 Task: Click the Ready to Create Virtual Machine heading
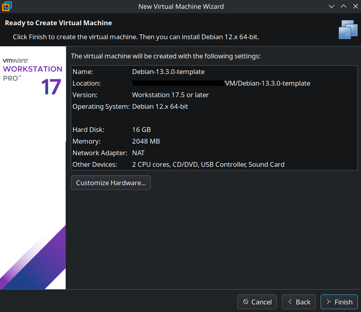pos(58,23)
